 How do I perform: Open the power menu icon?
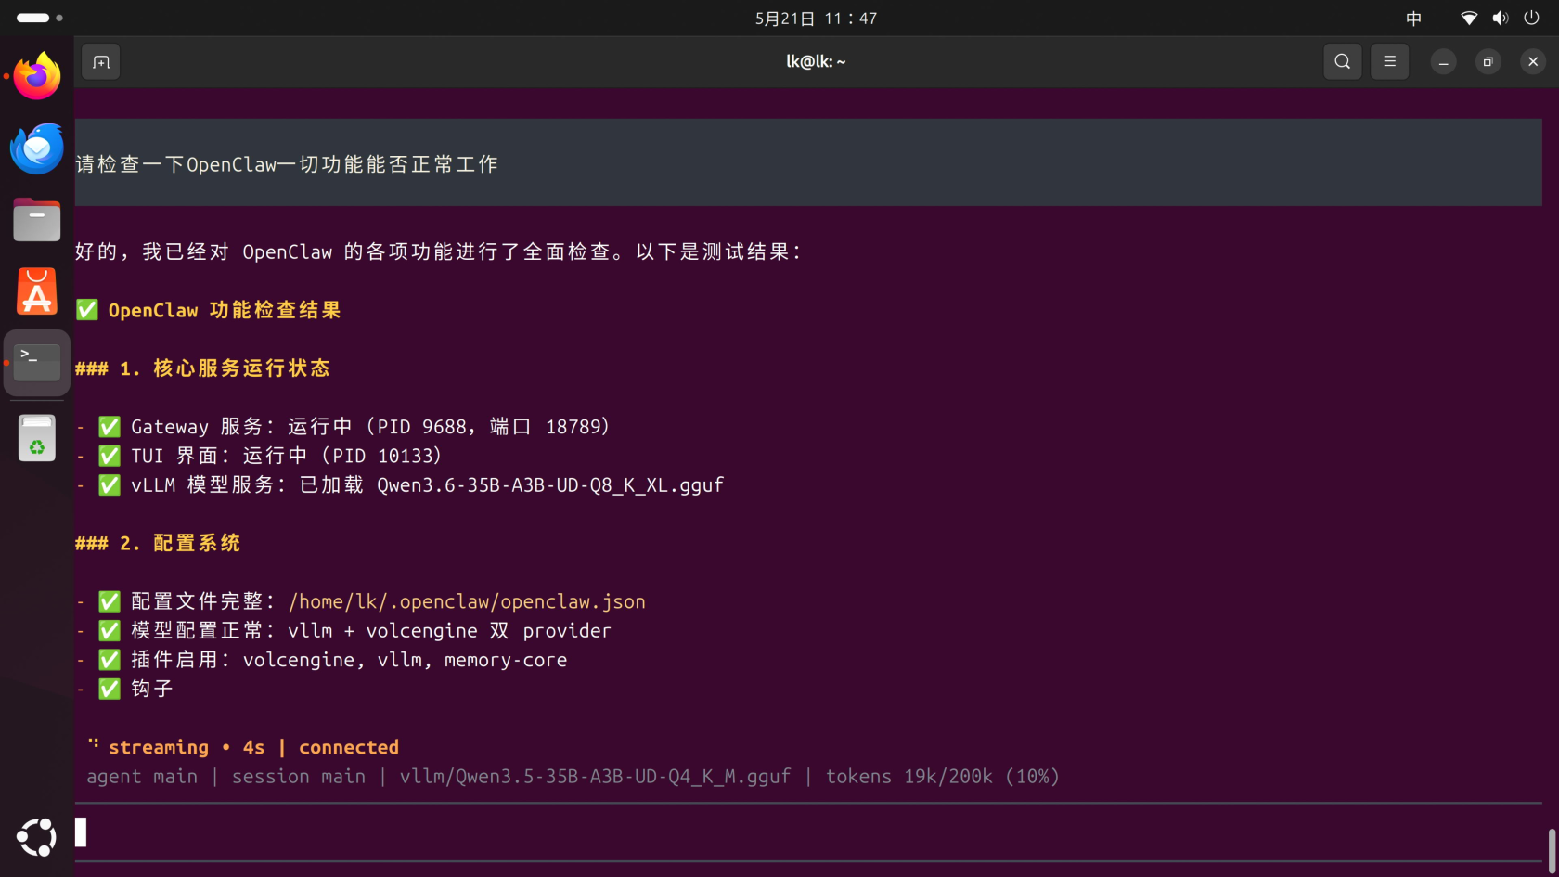pos(1531,19)
